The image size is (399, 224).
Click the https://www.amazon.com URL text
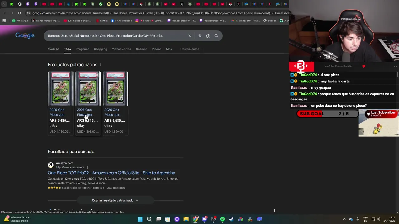[70, 167]
